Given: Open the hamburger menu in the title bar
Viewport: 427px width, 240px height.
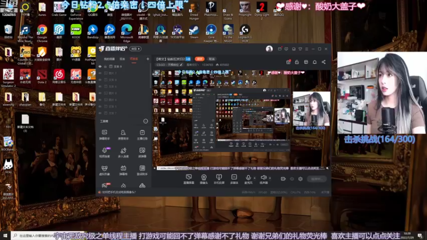Looking at the screenshot, I should (306, 49).
